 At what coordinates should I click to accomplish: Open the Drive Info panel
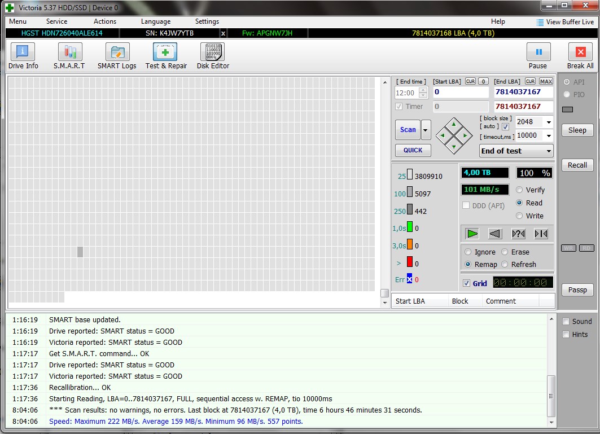(x=23, y=56)
